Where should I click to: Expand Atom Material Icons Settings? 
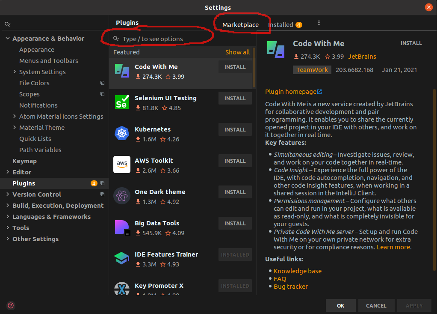coord(15,116)
